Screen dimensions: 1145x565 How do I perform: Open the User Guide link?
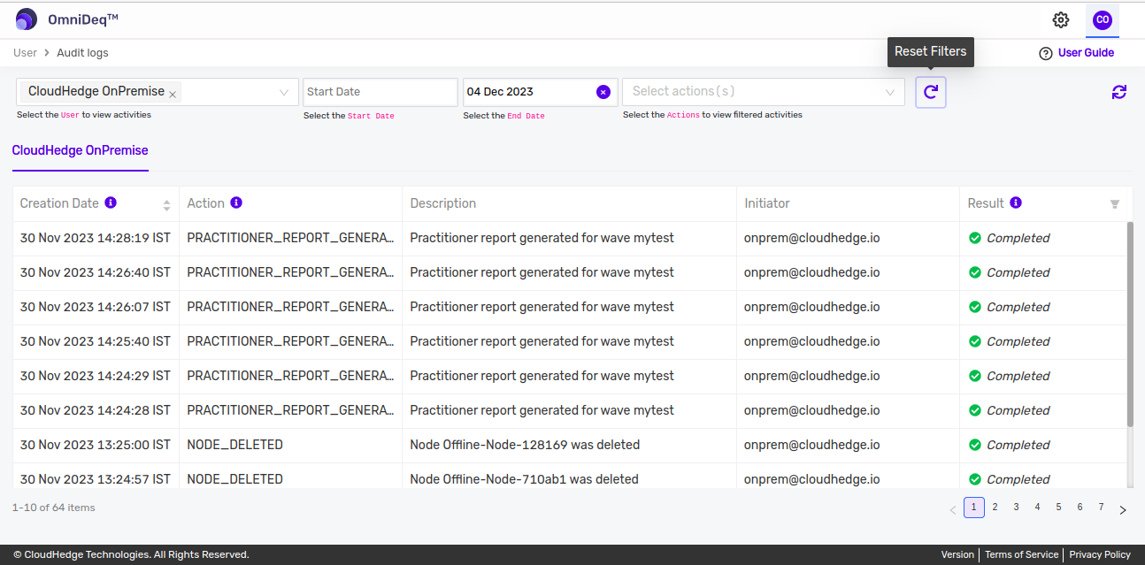pyautogui.click(x=1086, y=53)
